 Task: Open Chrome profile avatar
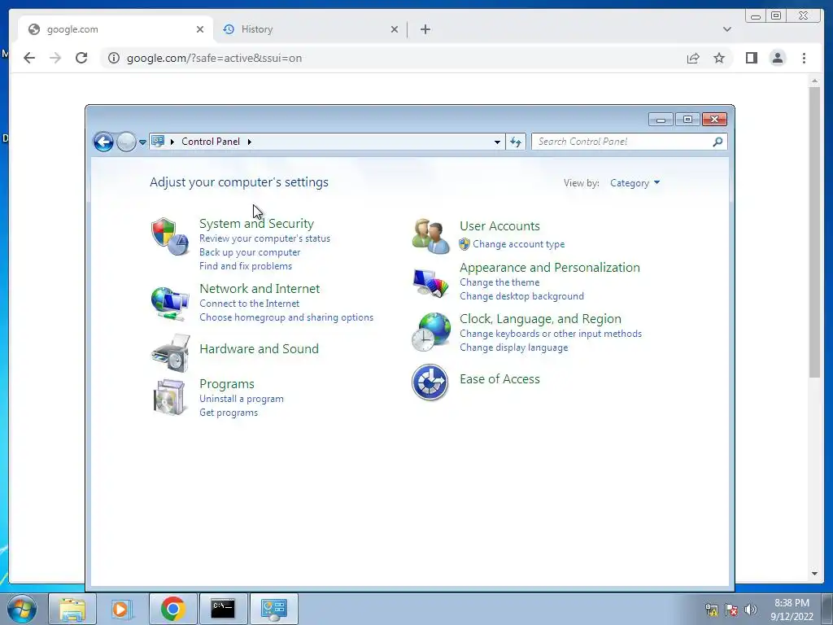(x=778, y=58)
